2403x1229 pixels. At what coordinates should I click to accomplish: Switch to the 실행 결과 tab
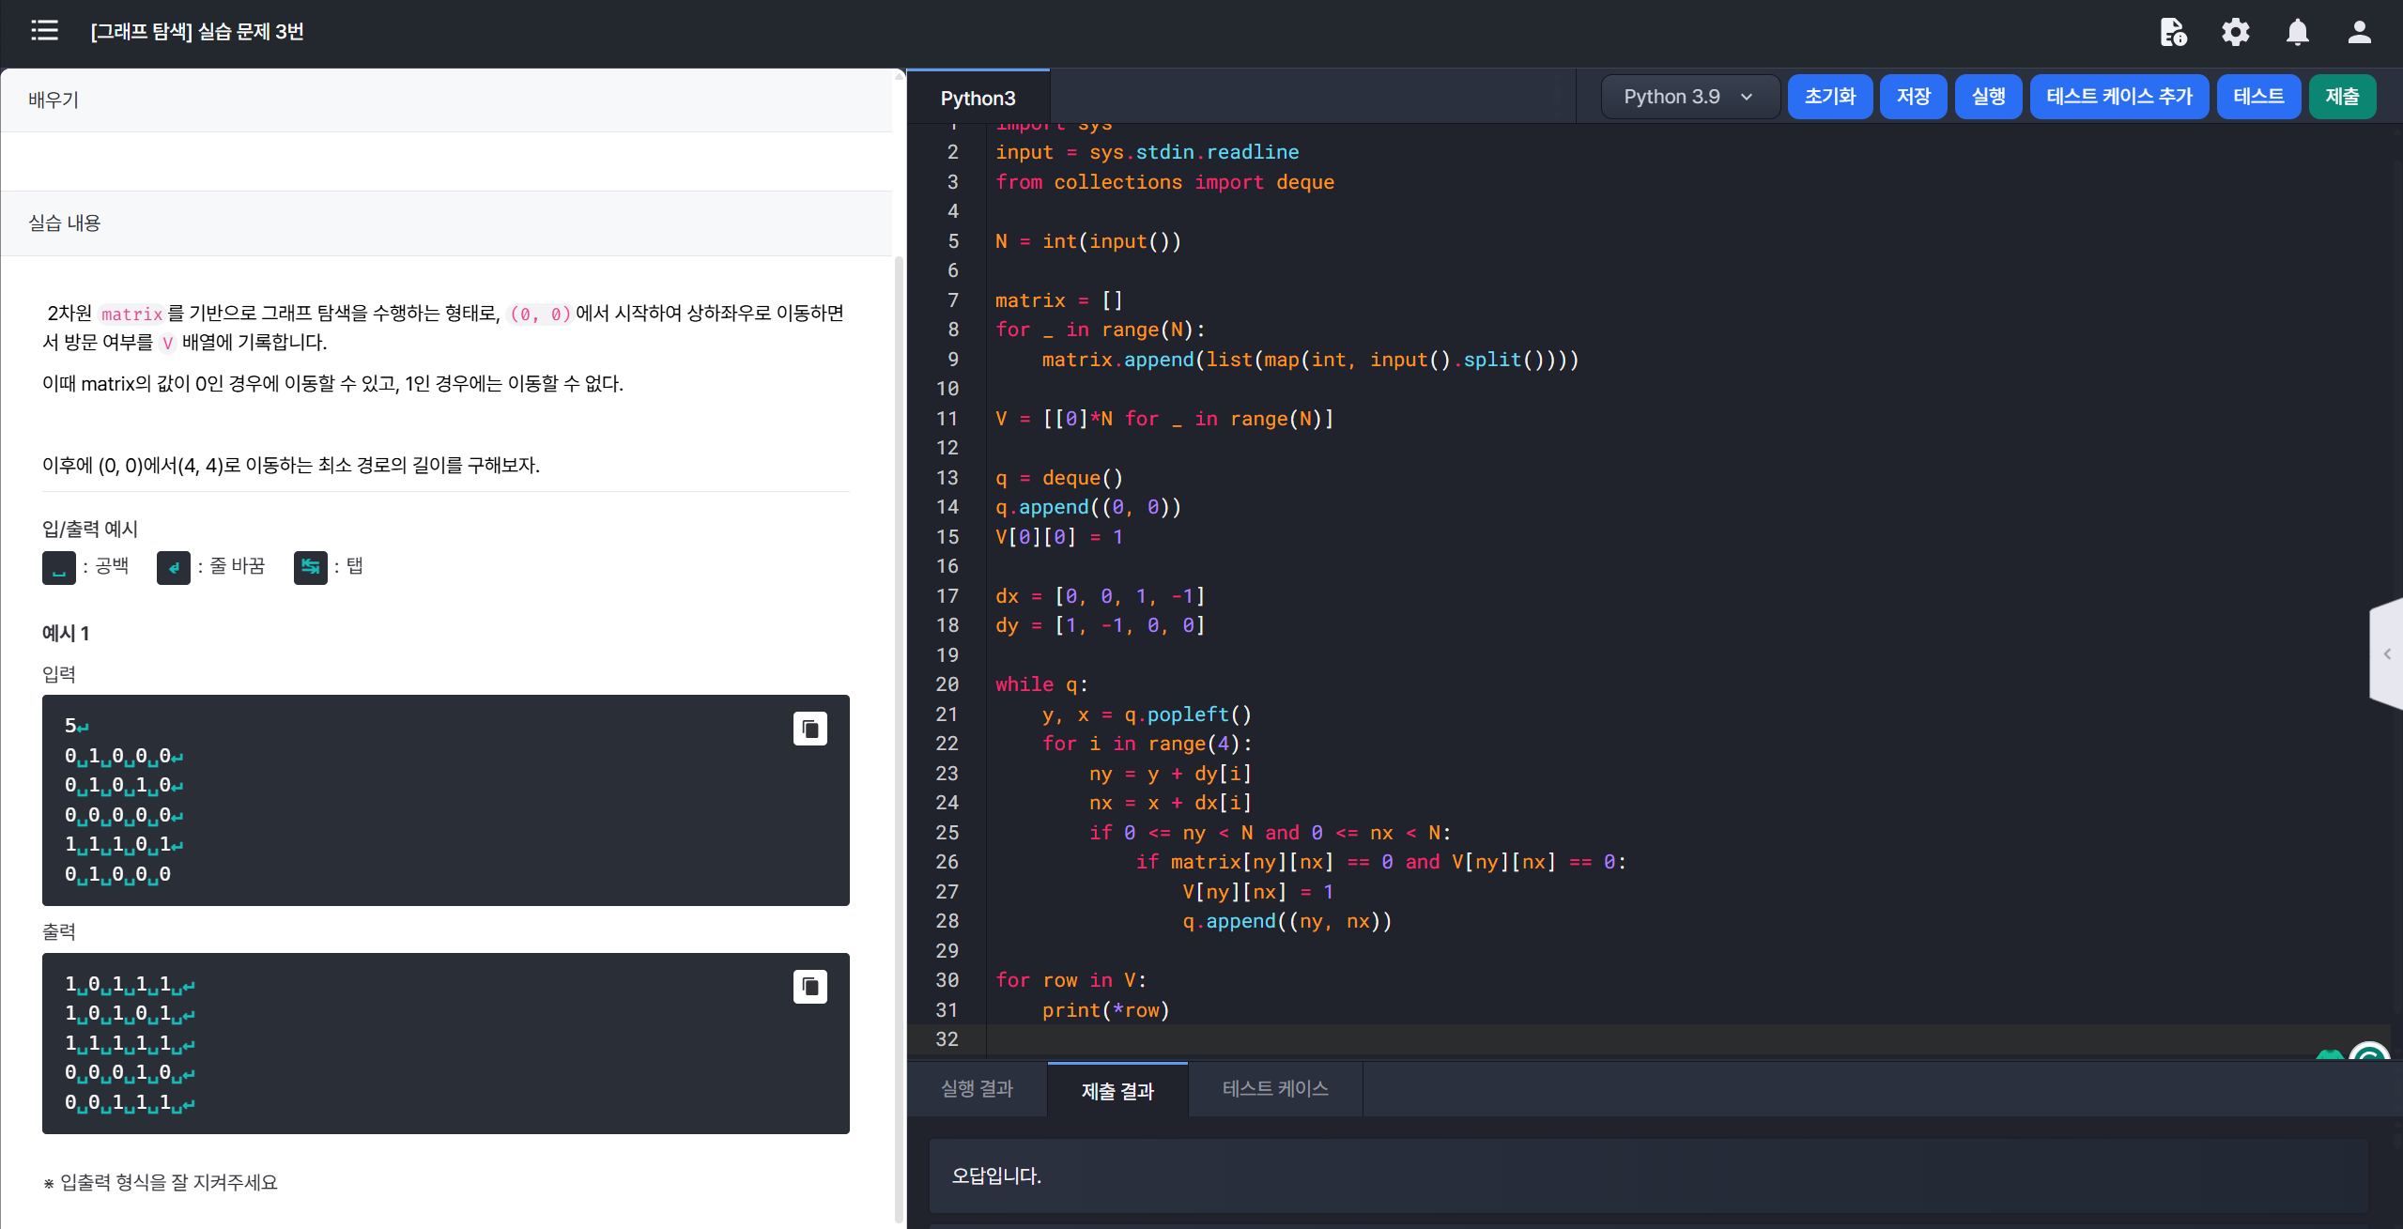click(977, 1089)
